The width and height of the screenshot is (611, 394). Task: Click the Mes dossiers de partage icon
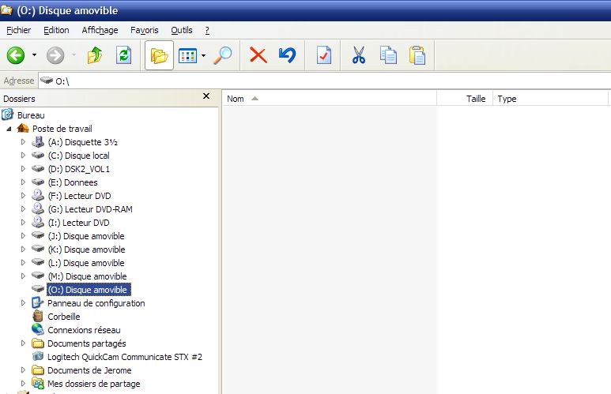tap(38, 383)
